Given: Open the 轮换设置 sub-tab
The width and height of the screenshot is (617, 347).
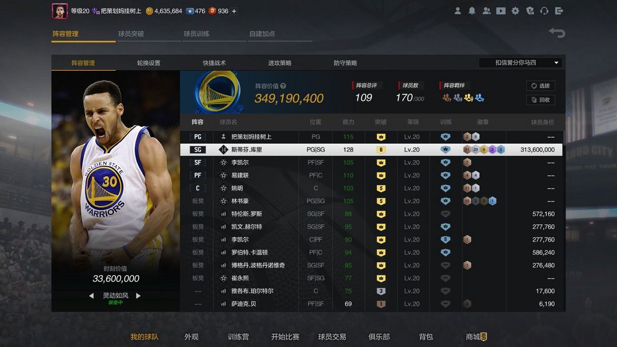Looking at the screenshot, I should coord(149,63).
